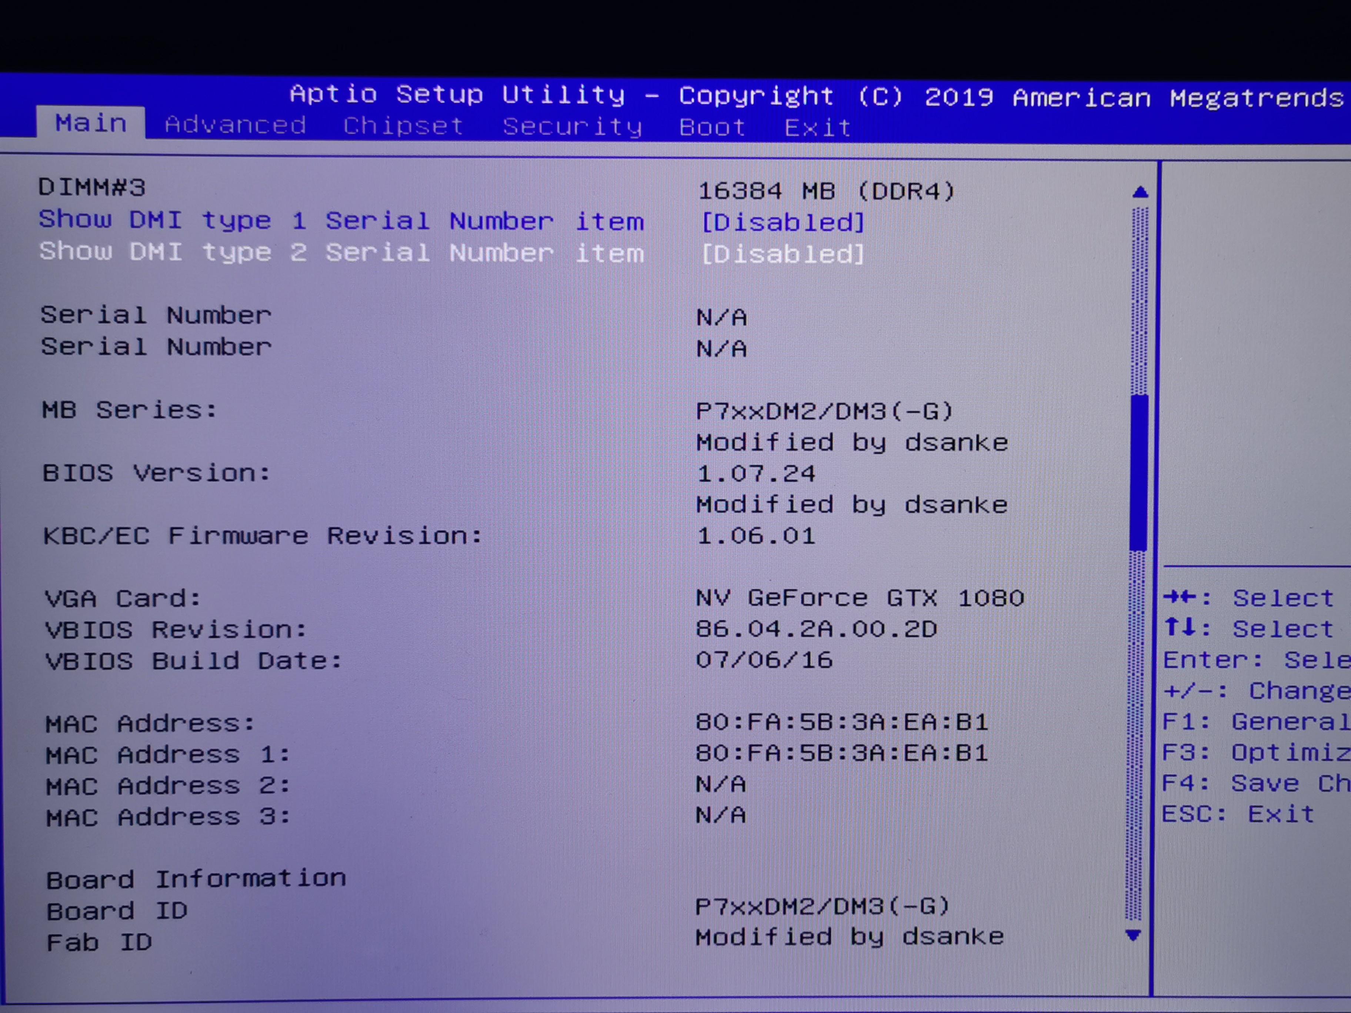Viewport: 1351px width, 1013px height.
Task: Click the F3: Optimized help entry
Action: tap(1256, 752)
